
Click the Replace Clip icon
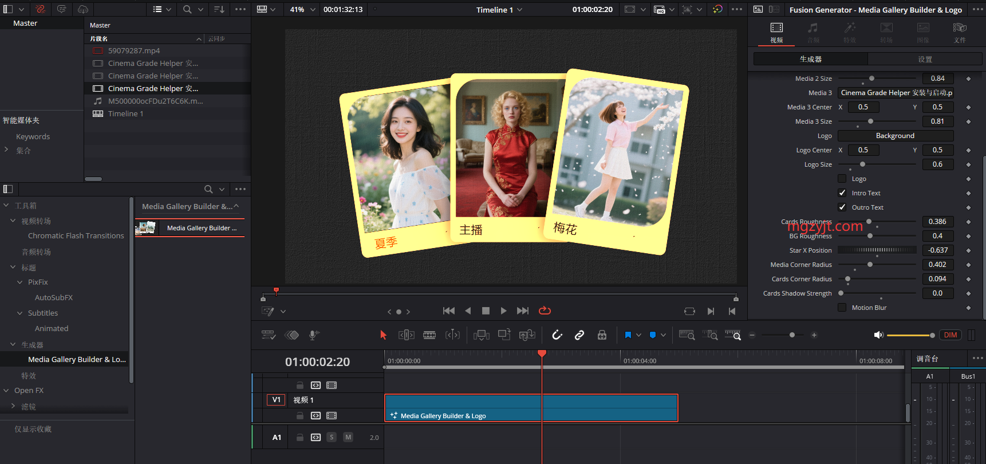pos(527,335)
